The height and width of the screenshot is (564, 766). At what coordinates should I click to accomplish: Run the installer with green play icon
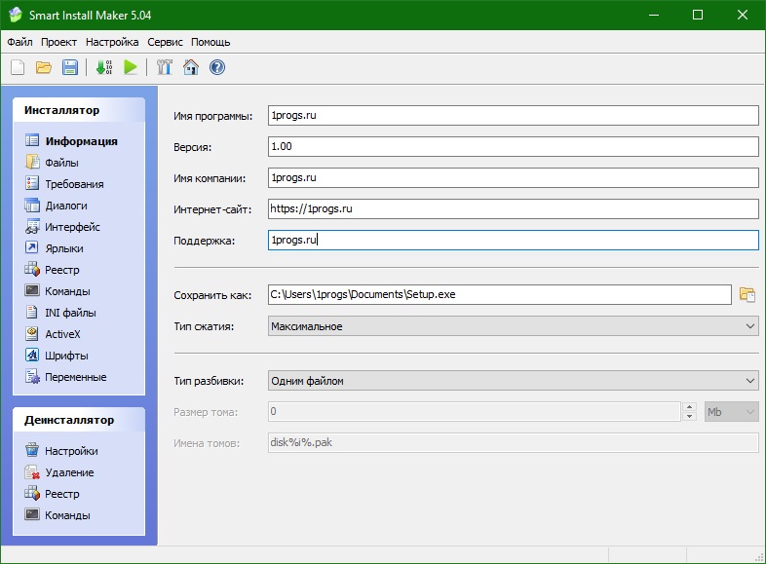(x=131, y=67)
